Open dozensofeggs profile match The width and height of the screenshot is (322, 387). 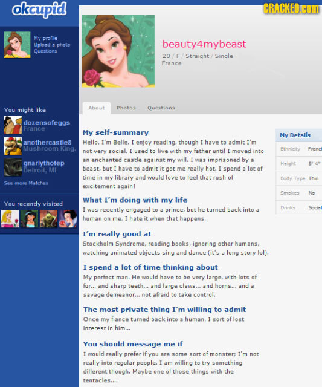pos(47,123)
